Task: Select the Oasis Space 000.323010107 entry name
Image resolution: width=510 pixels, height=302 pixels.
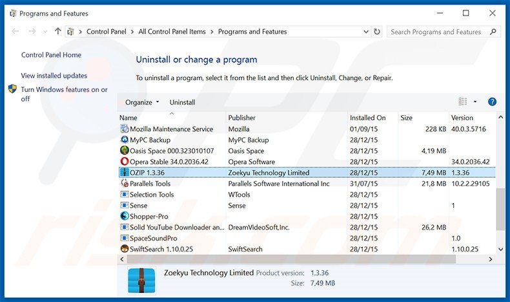Action: [172, 151]
